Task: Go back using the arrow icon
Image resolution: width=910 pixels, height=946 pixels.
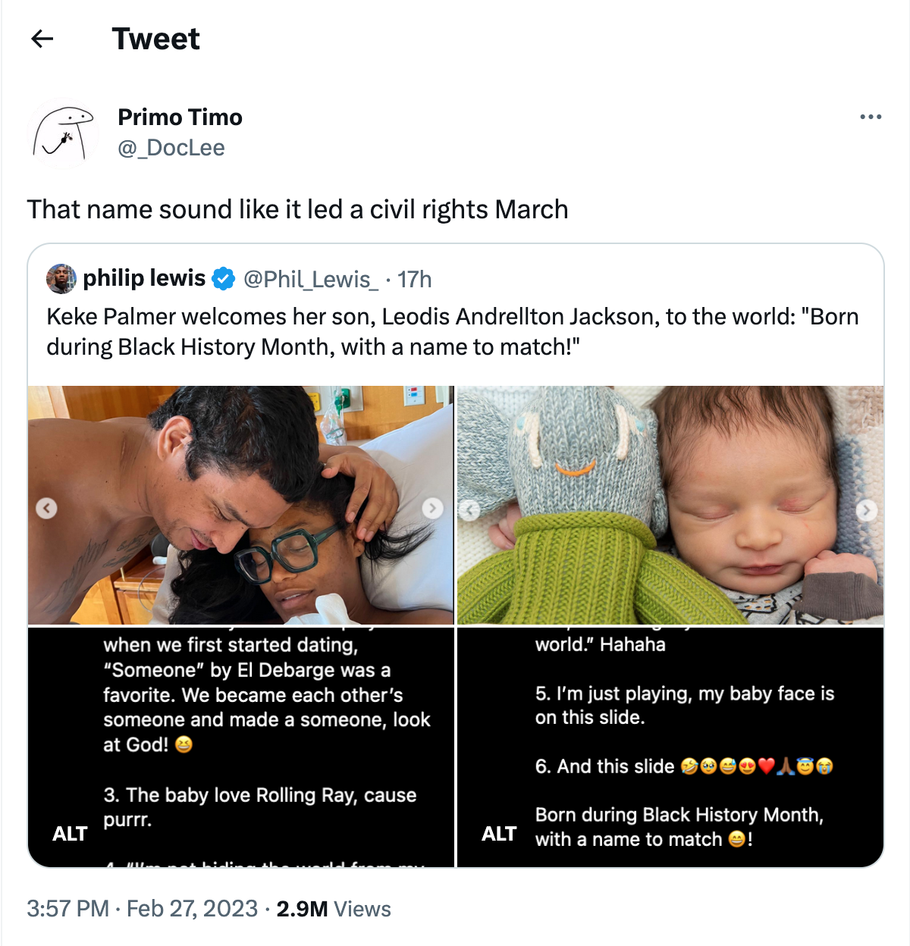Action: pos(42,39)
